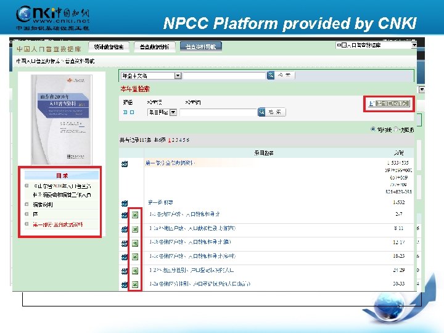Select the radio button right of 简洁版

396,129
